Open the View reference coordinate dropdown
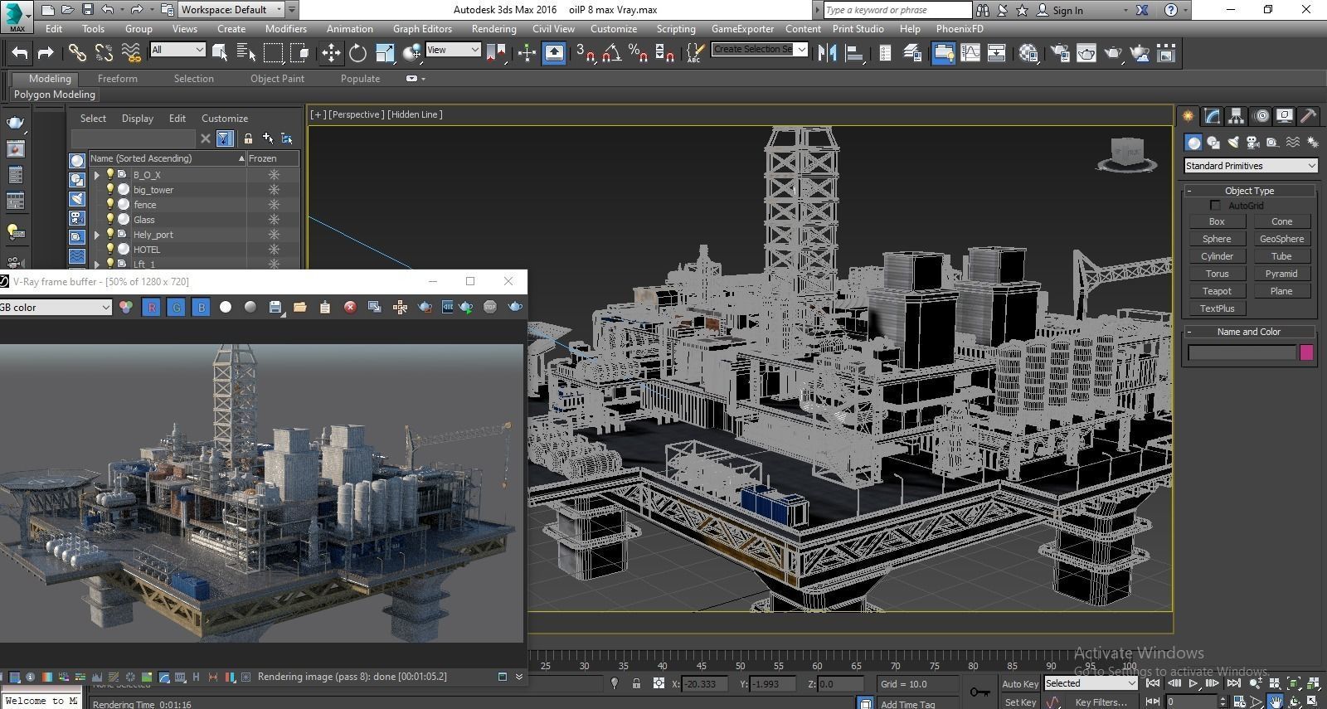Screen dimensions: 1327x709 [x=452, y=50]
